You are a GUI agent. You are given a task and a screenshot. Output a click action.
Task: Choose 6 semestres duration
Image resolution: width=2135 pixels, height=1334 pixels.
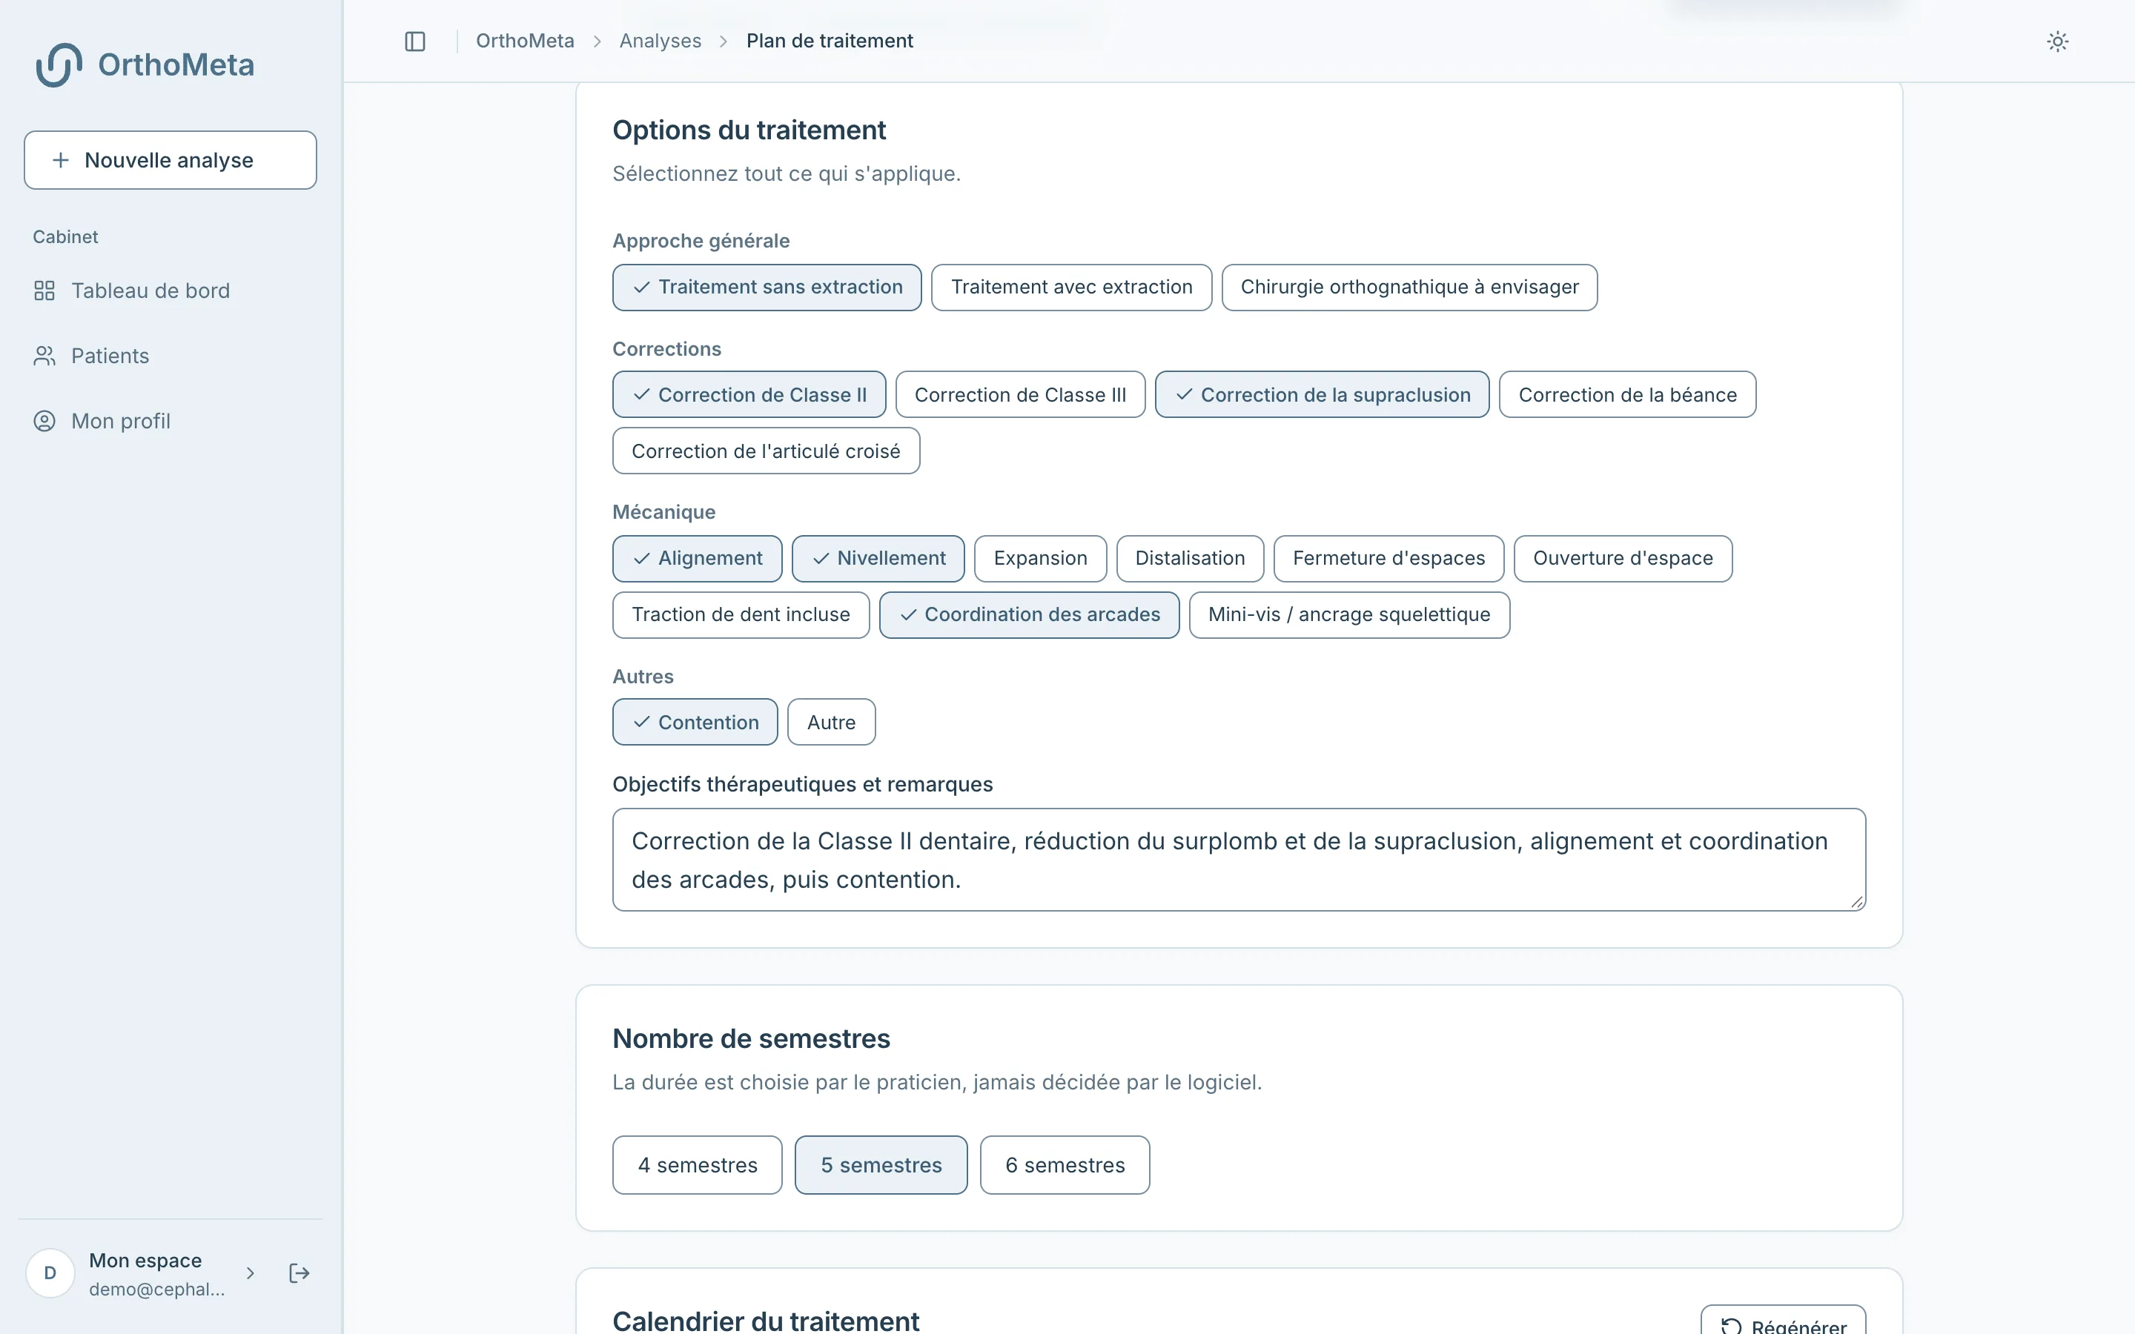pos(1064,1164)
